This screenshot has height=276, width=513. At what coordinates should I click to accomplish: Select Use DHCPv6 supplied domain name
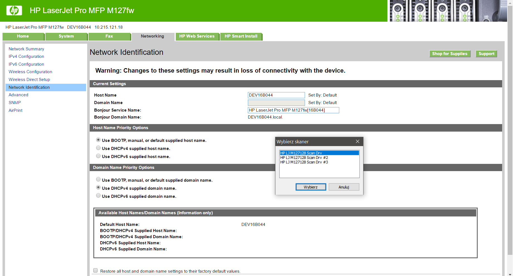[98, 195]
